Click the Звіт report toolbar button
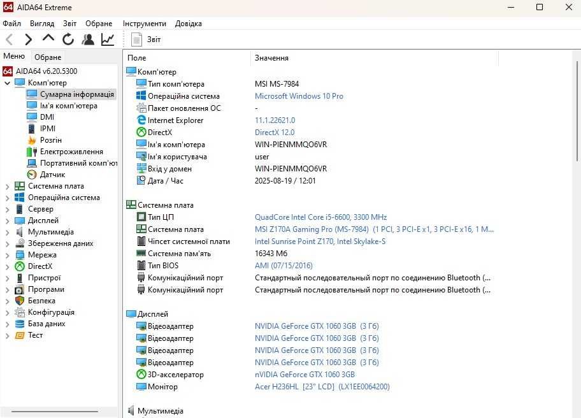This screenshot has width=581, height=418. (x=146, y=40)
